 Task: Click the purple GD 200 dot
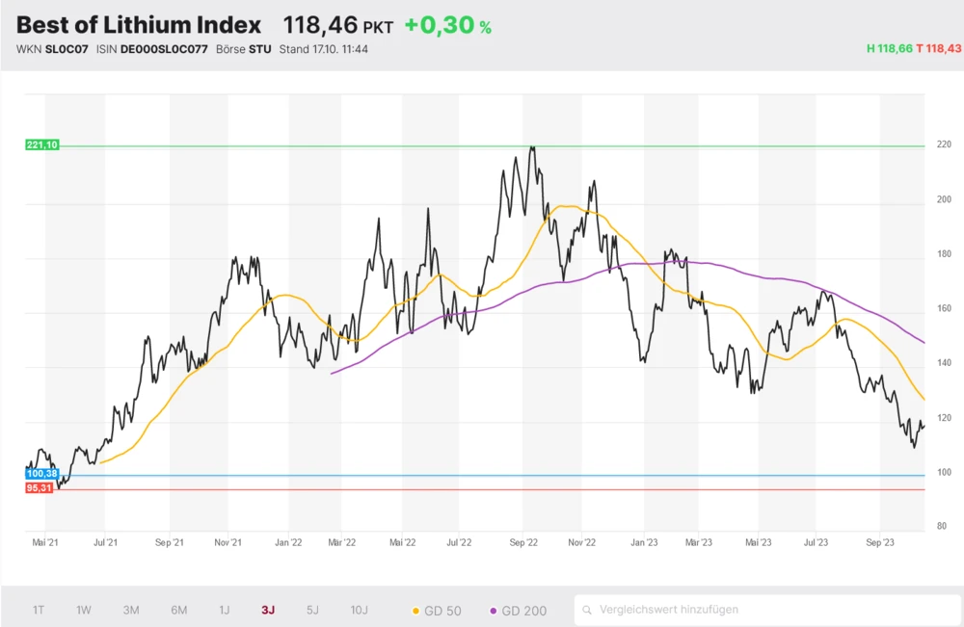coord(495,611)
